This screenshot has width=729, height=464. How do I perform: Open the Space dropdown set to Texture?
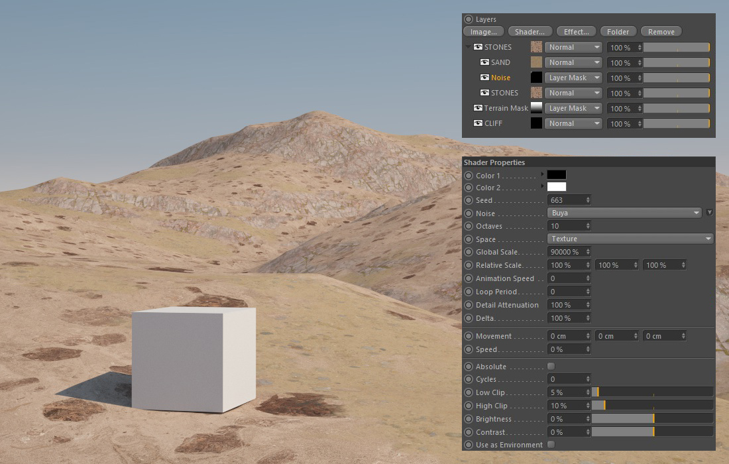(630, 239)
